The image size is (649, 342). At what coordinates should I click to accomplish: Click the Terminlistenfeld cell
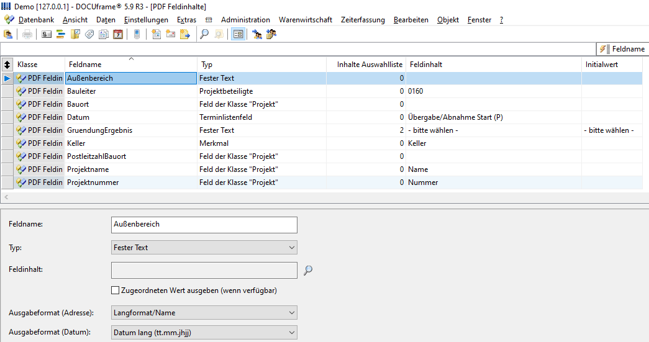(x=261, y=117)
